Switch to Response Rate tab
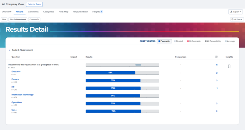The width and height of the screenshot is (245, 130). [80, 12]
